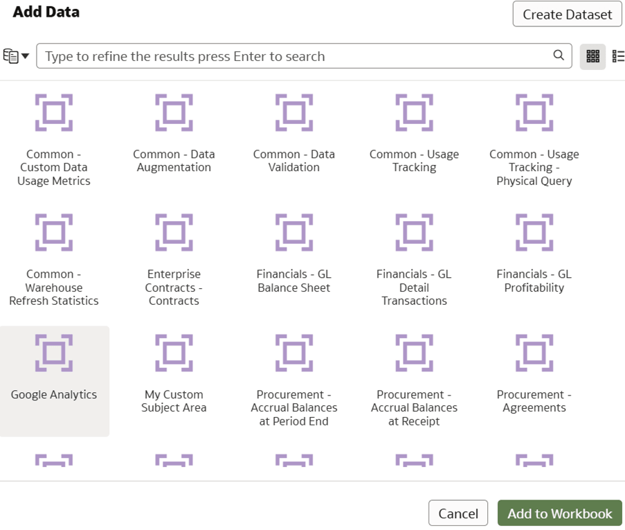This screenshot has width=625, height=530.
Task: Click the dataset type filter icon
Action: [x=10, y=56]
